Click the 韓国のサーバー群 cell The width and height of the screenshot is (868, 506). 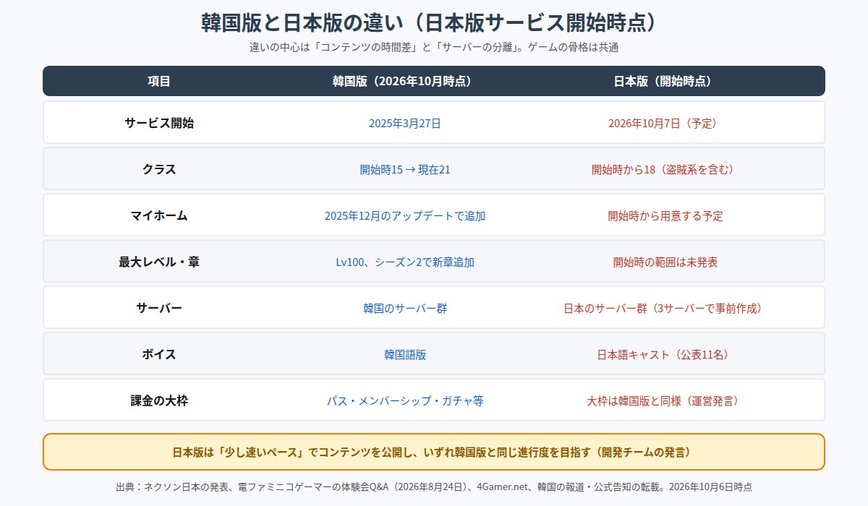(405, 308)
